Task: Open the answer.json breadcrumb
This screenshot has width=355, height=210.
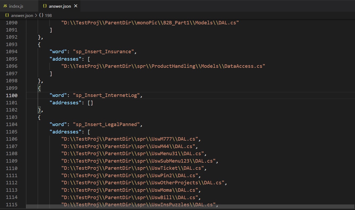Action: click(22, 15)
